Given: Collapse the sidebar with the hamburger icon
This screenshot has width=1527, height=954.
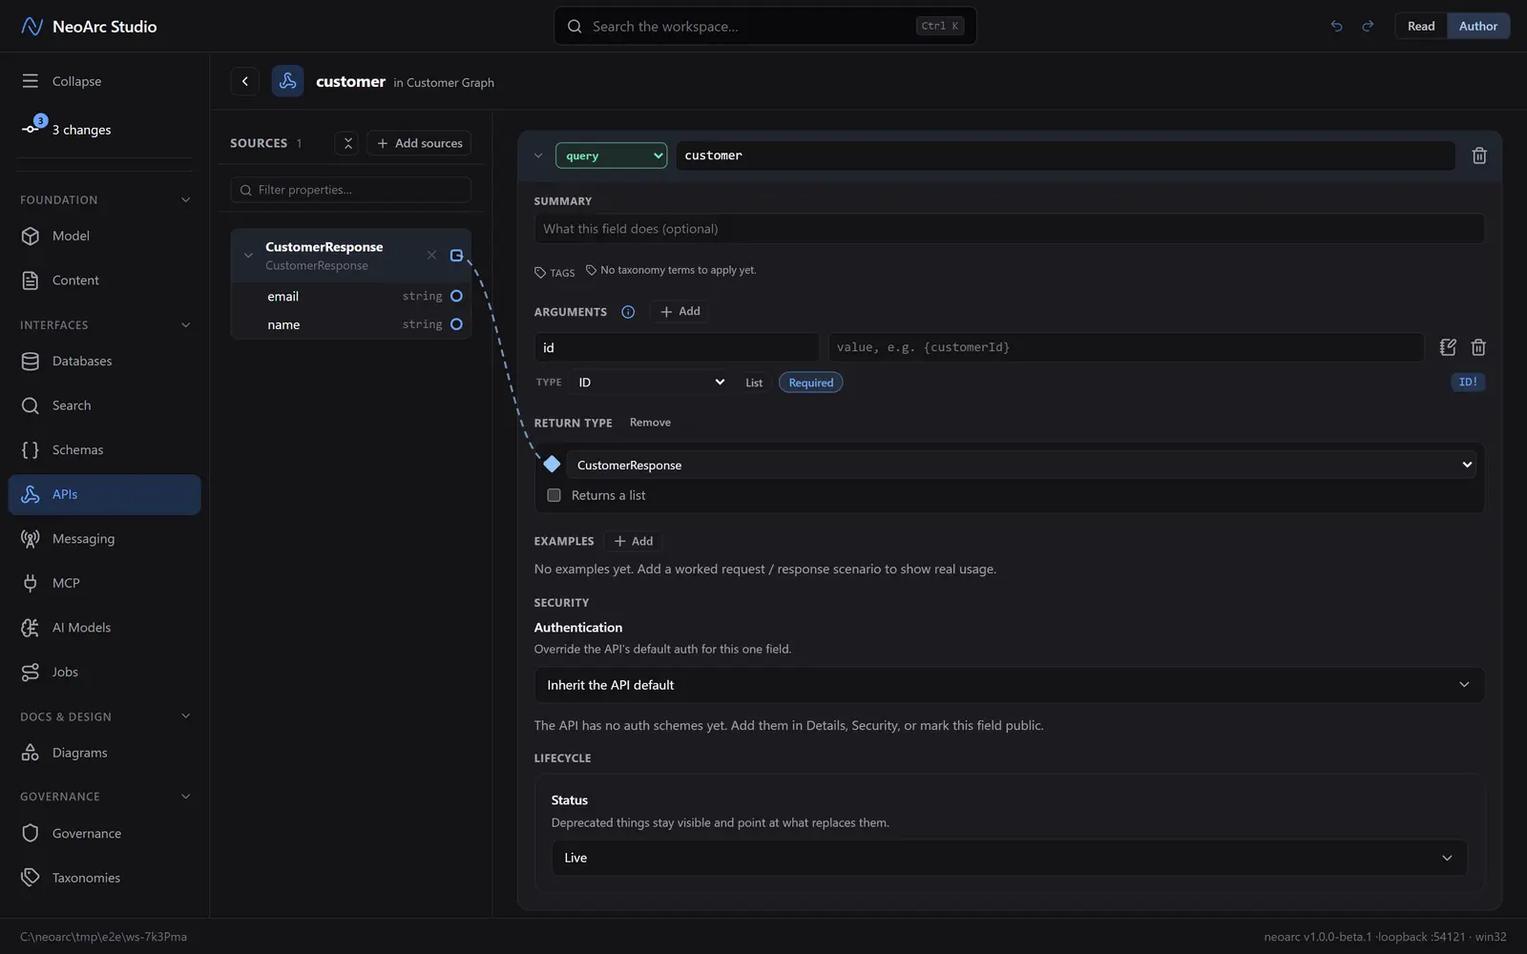Looking at the screenshot, I should coord(31,81).
